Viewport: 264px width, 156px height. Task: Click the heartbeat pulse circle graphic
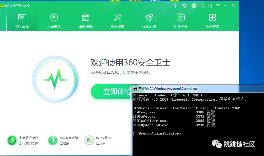coord(55,79)
